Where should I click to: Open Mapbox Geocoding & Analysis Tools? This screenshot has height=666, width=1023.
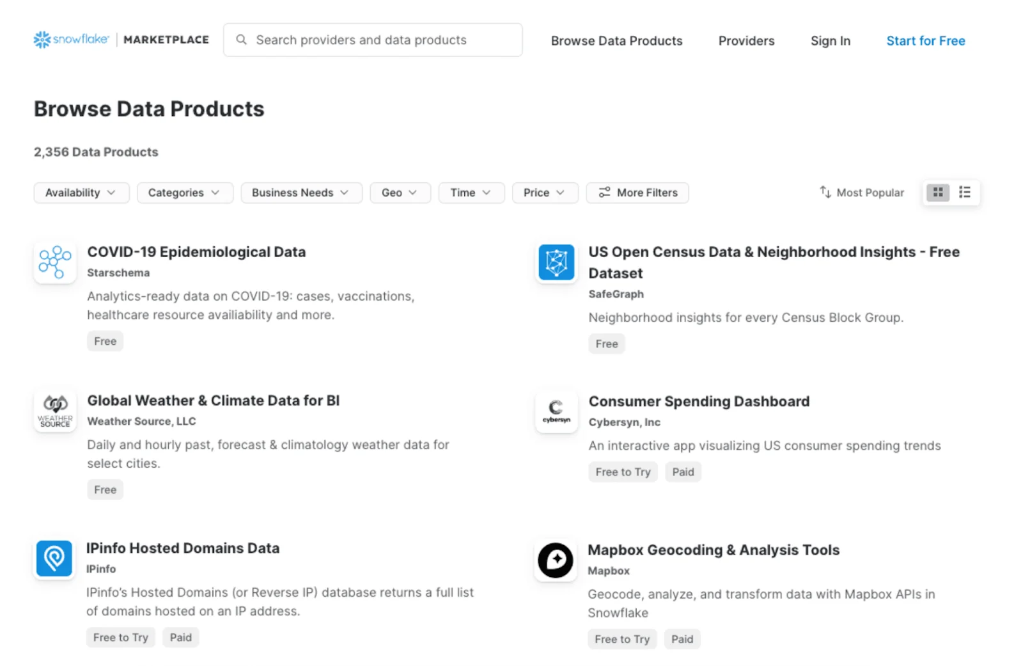coord(713,550)
